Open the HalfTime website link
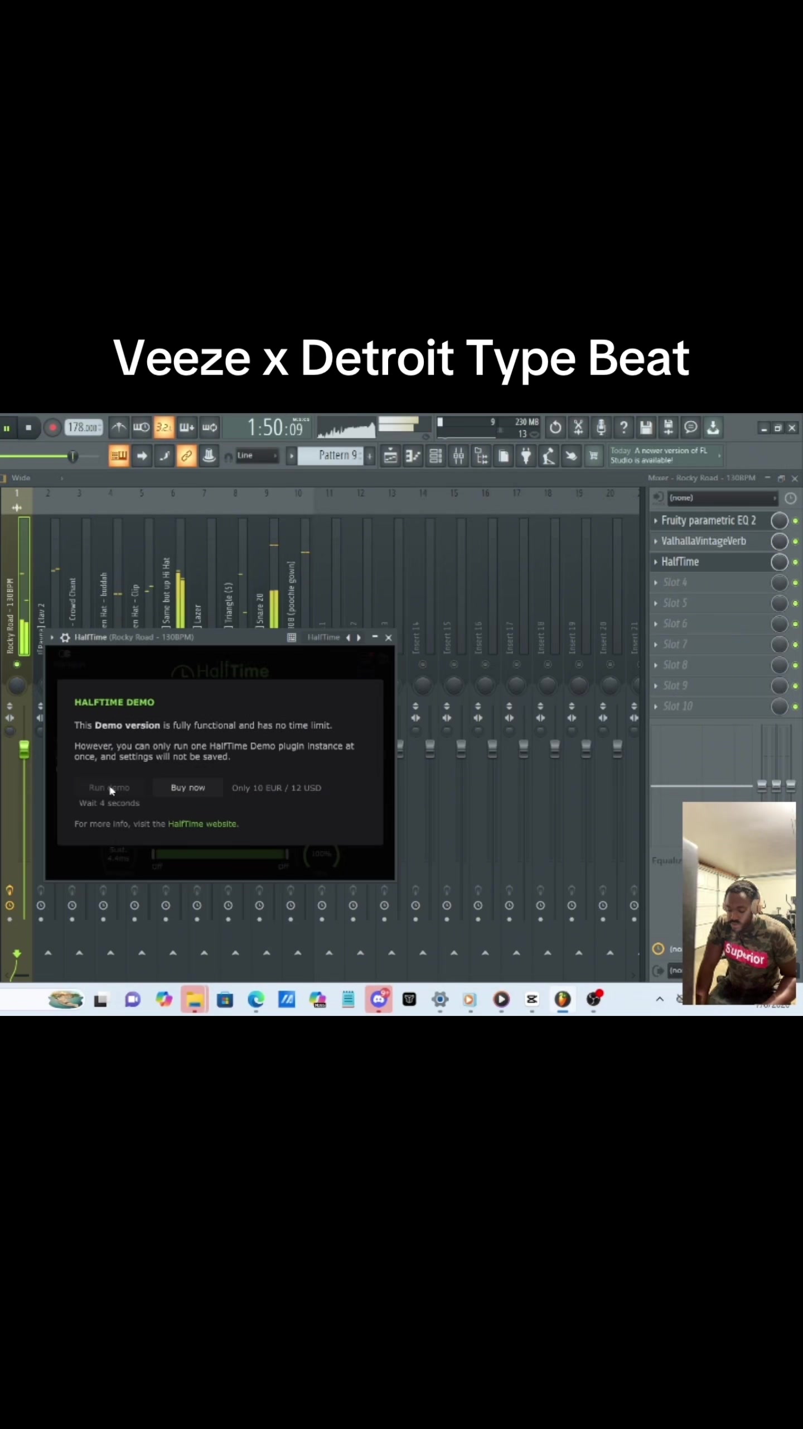 pyautogui.click(x=202, y=824)
